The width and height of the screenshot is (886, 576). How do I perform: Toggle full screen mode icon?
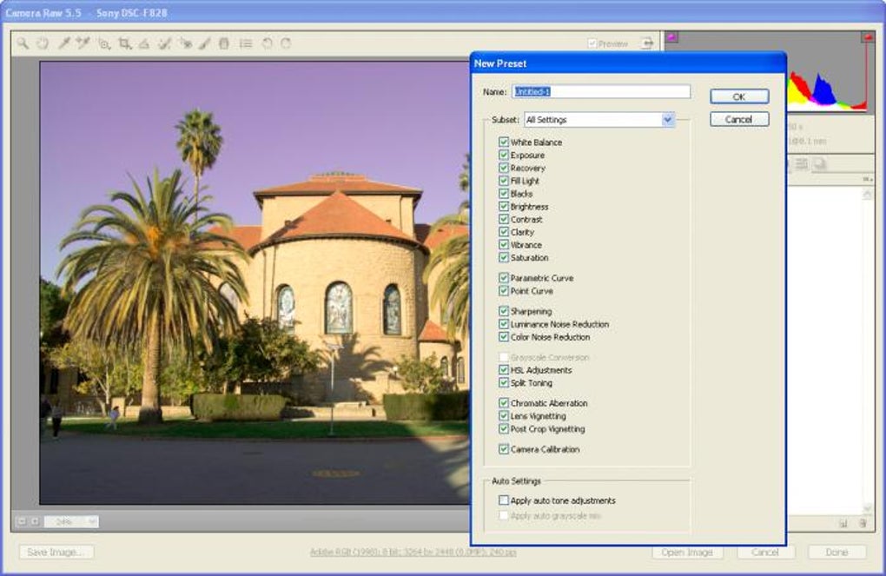pyautogui.click(x=647, y=43)
